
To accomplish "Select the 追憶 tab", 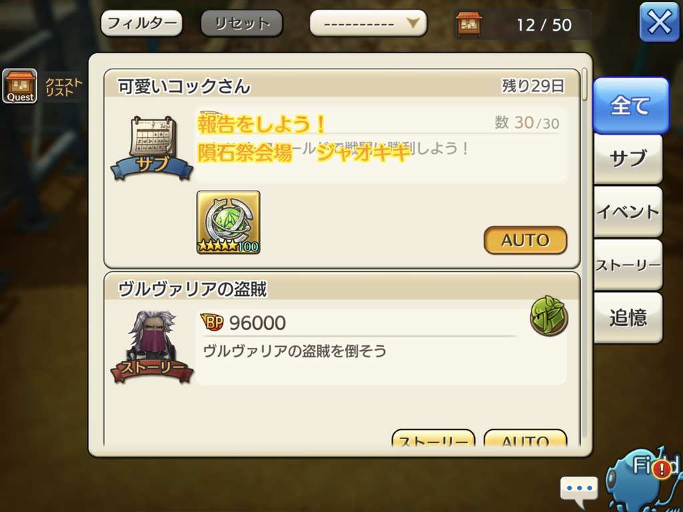I will coord(628,318).
